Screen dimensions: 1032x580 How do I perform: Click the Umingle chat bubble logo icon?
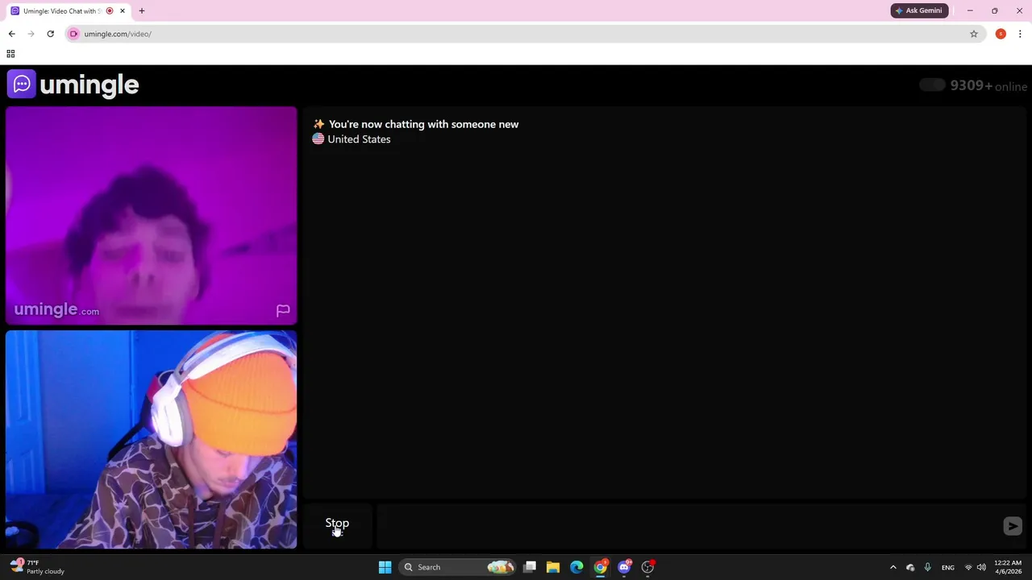22,84
